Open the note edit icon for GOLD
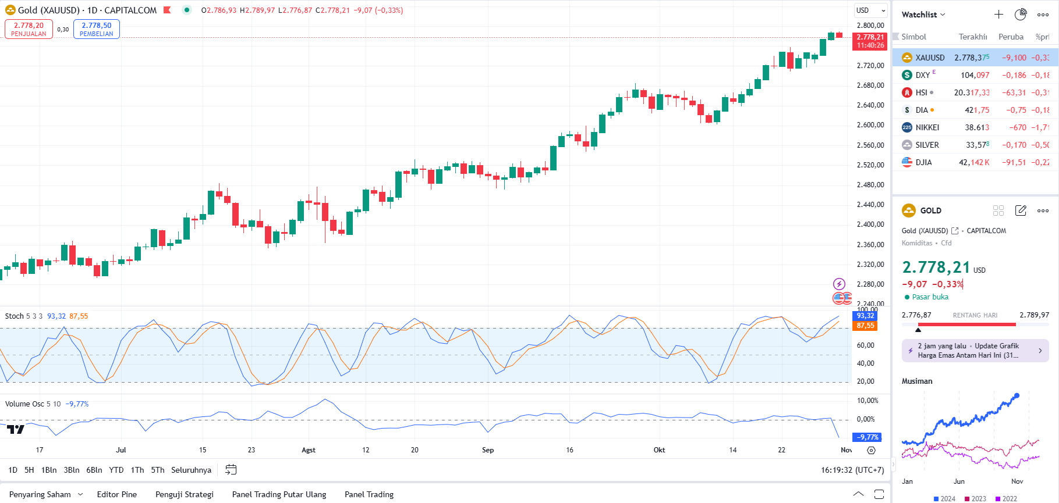This screenshot has height=503, width=1059. tap(1021, 211)
